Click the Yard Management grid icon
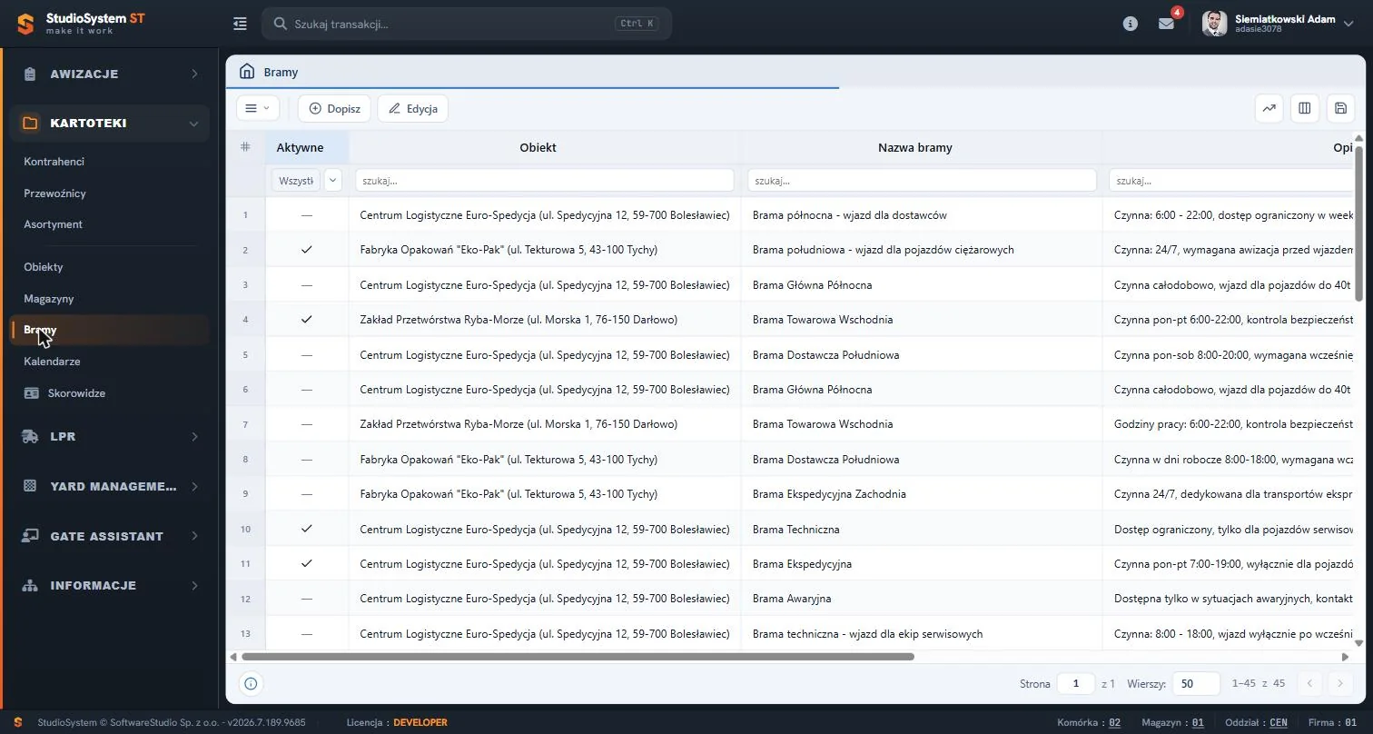The image size is (1373, 734). (x=30, y=486)
